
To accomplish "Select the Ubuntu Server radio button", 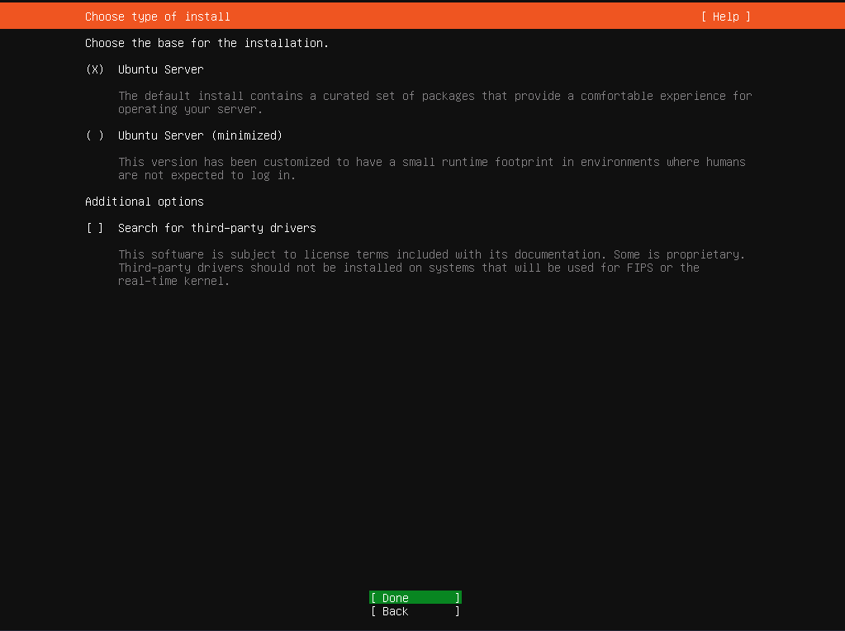I will [95, 69].
